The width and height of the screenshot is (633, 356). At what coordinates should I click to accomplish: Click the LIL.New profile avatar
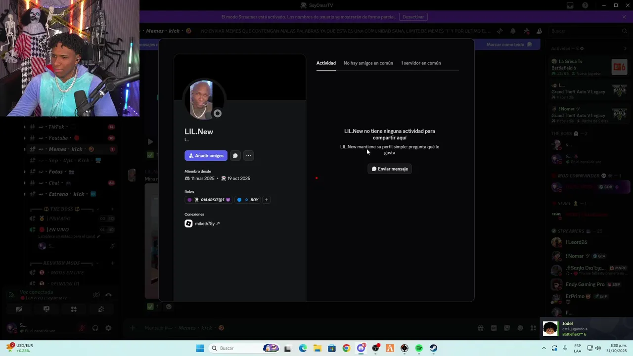202,99
